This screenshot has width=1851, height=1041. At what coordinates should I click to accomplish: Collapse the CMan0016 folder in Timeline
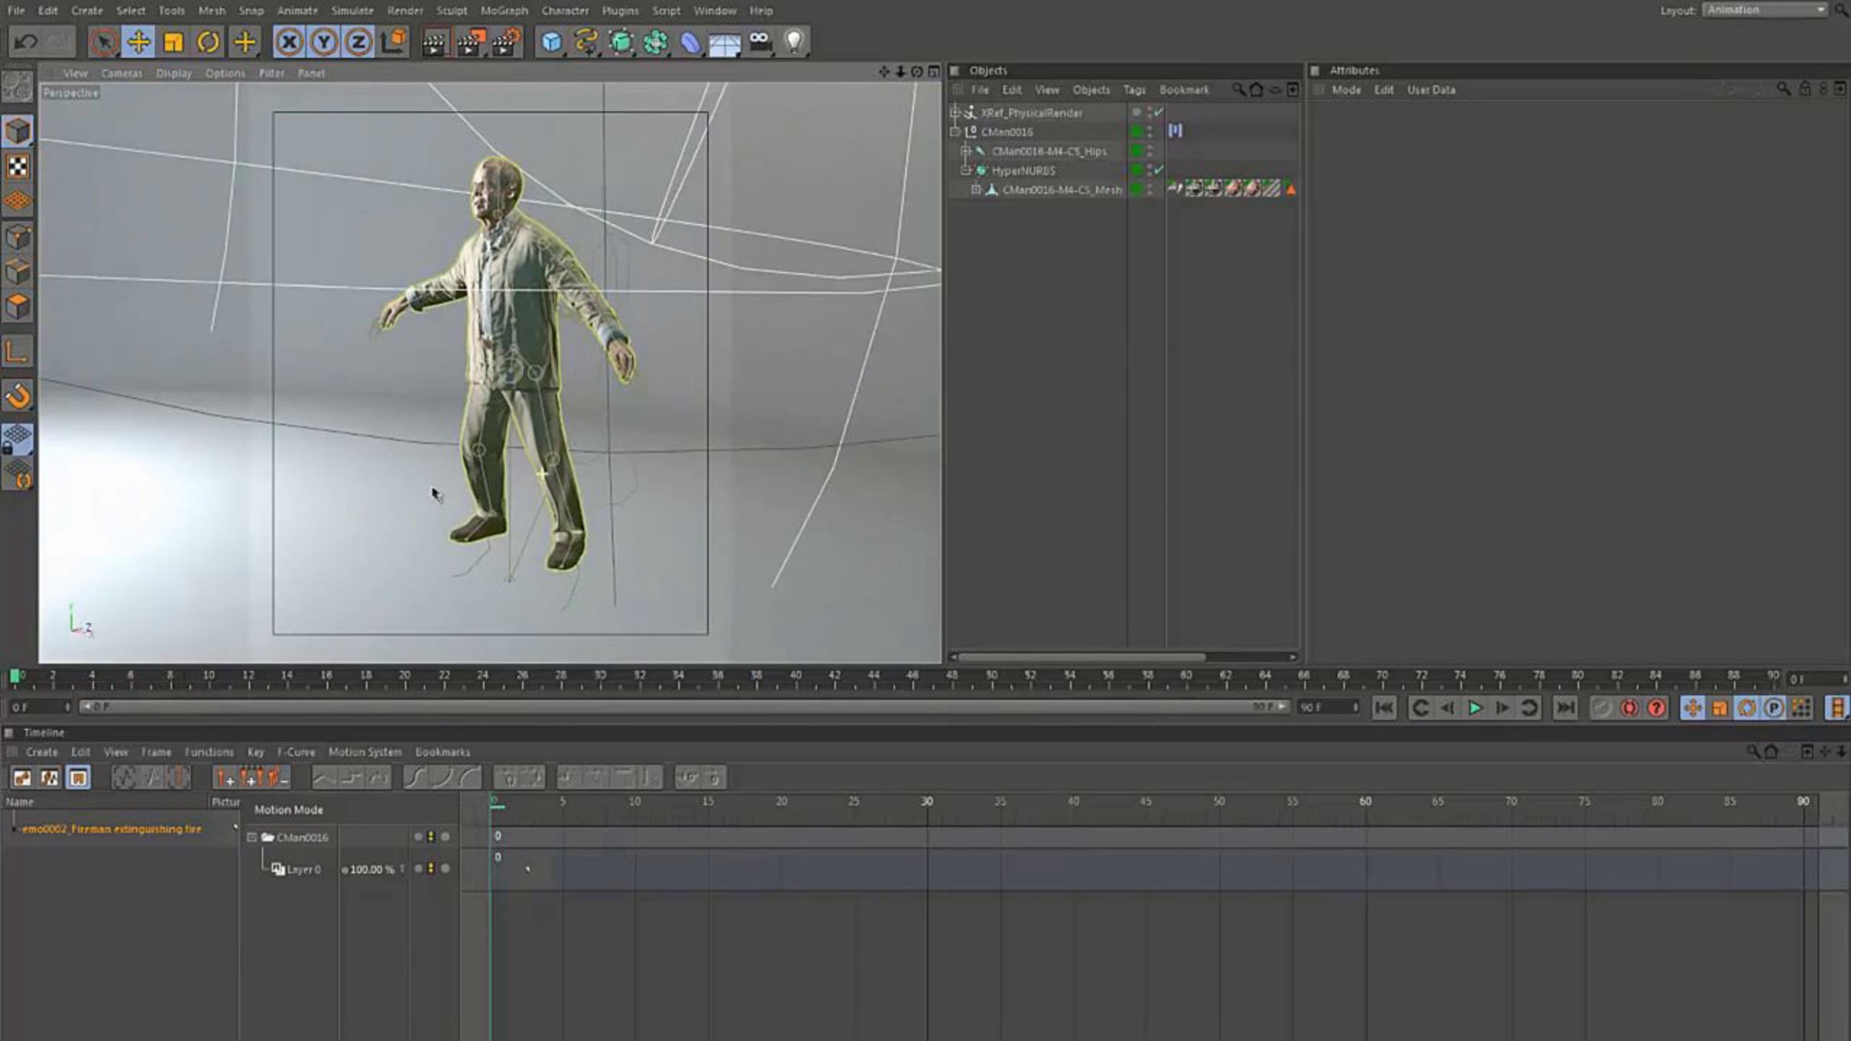click(251, 837)
